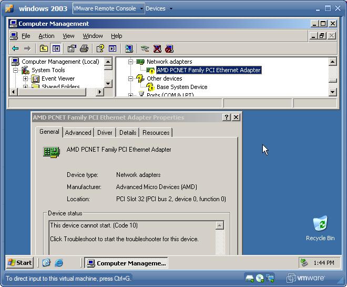Viewport: 347px width, 287px height.
Task: Open the Properties toolbar icon
Action: (x=72, y=48)
